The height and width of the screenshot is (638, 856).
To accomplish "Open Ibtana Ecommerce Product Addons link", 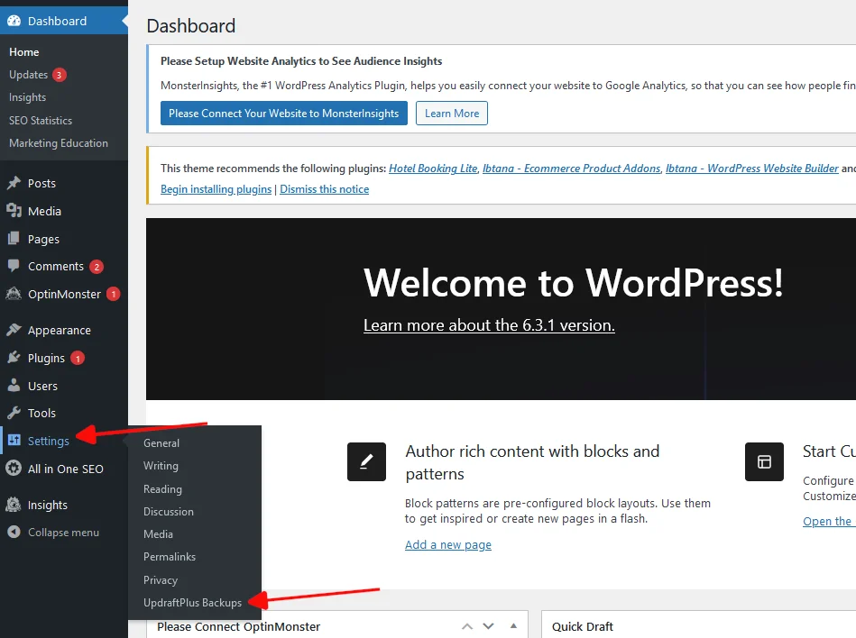I will click(572, 169).
